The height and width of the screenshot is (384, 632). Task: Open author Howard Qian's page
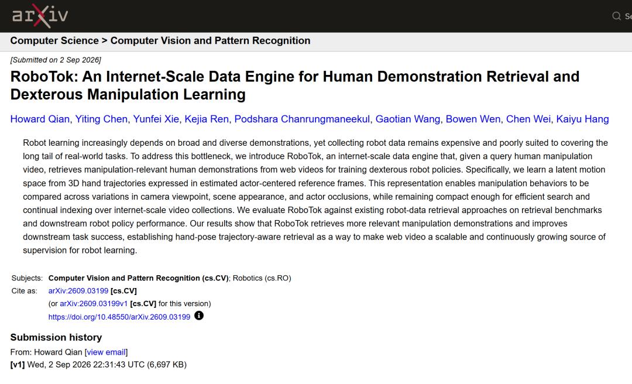40,119
